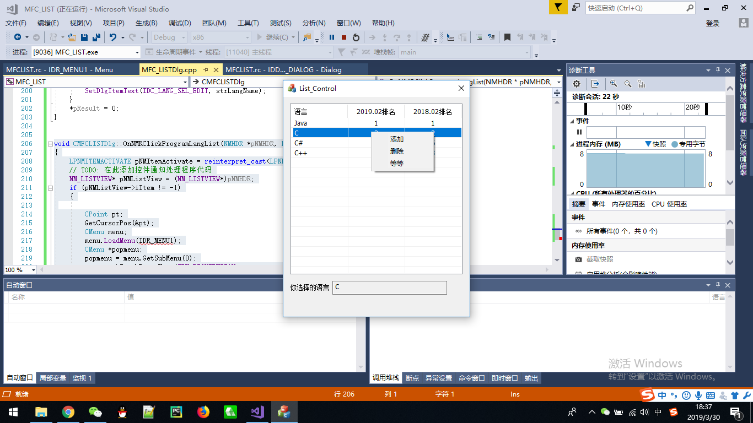Collapse the if block at line 211
753x423 pixels.
pyautogui.click(x=50, y=188)
